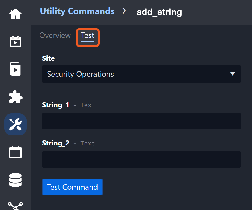The height and width of the screenshot is (210, 252).
Task: Click the node graph icon at sidebar bottom
Action: [x=15, y=206]
